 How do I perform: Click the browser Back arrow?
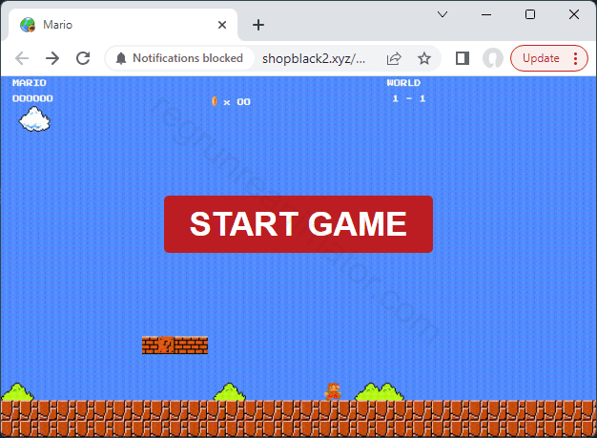point(22,58)
